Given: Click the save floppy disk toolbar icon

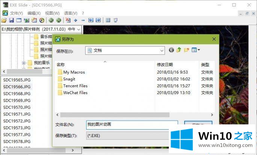Looking at the screenshot, I should coord(12,20).
